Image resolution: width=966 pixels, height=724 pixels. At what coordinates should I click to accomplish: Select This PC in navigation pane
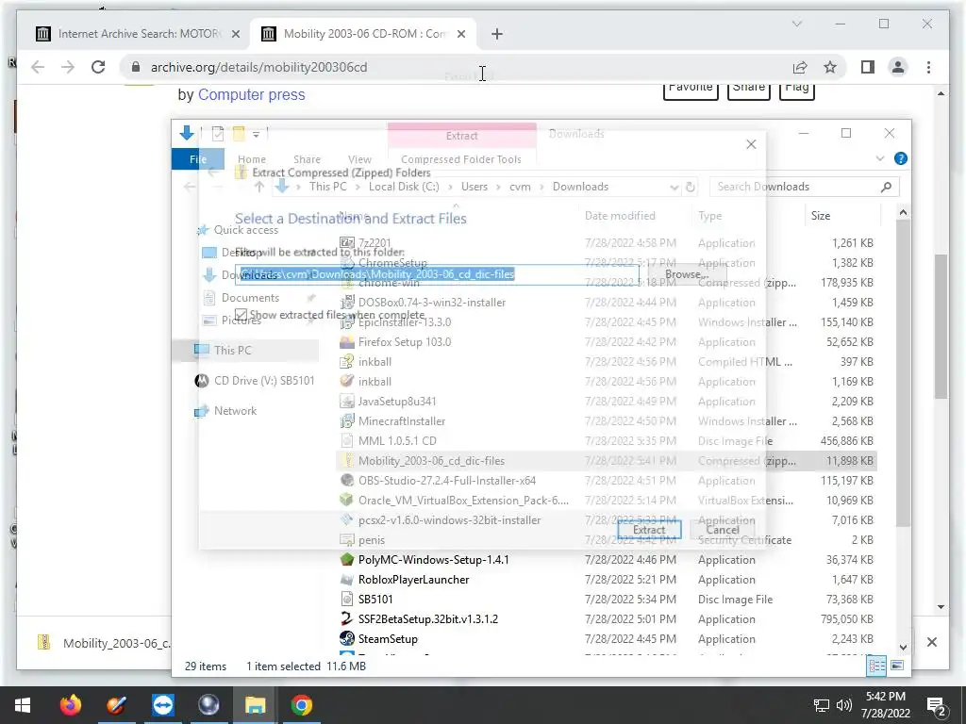(x=232, y=351)
